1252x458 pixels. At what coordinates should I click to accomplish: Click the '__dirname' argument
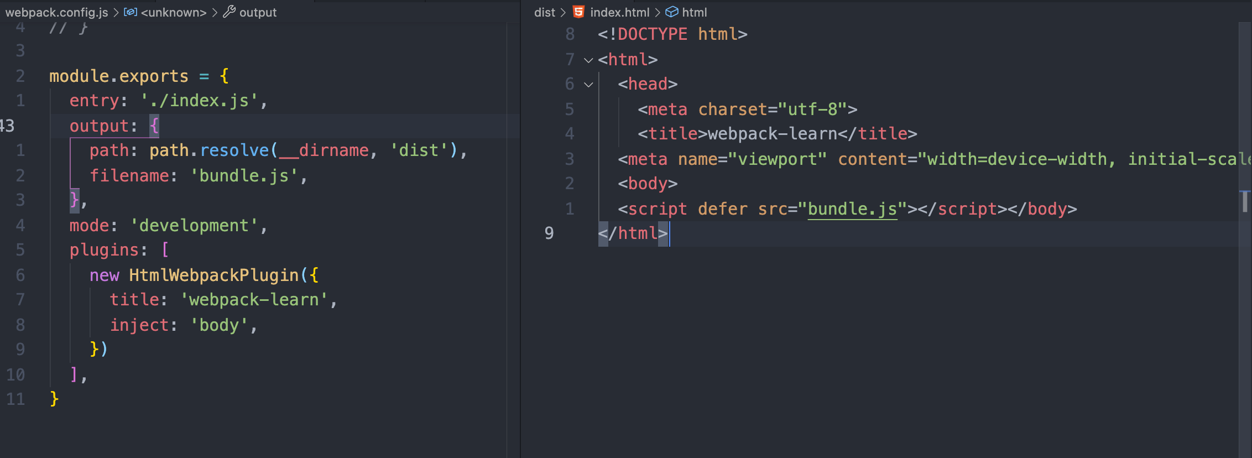coord(324,150)
